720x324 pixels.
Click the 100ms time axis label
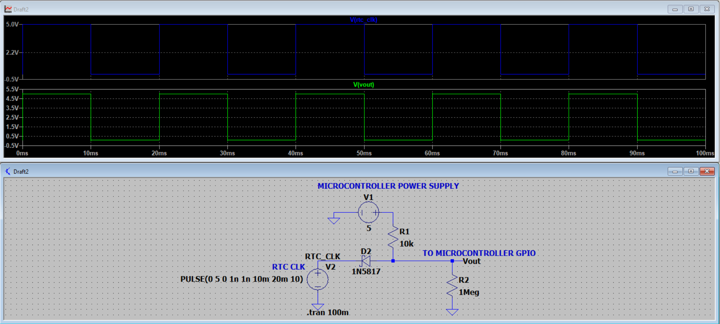click(705, 153)
